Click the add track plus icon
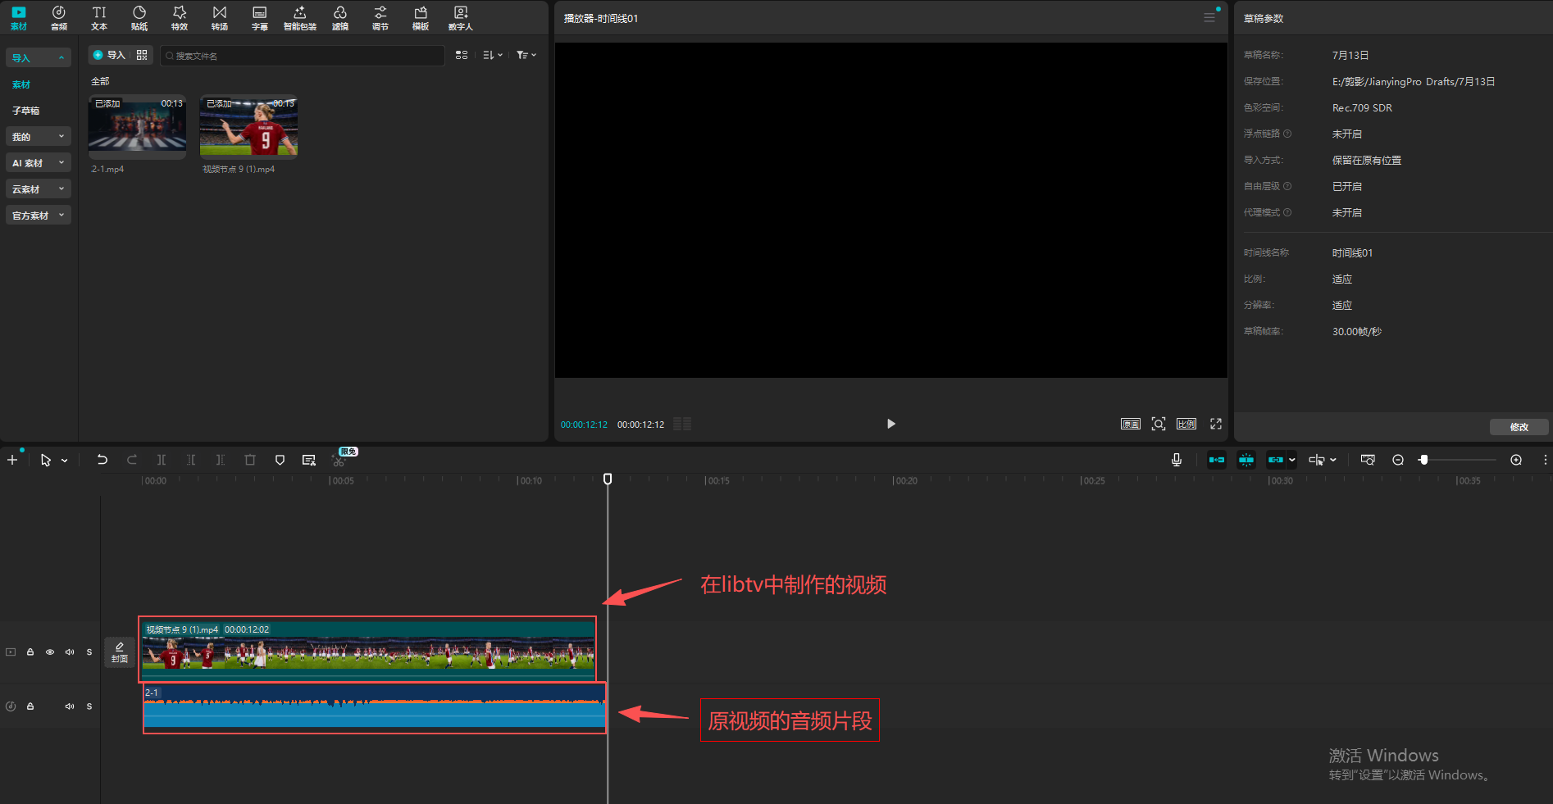Image resolution: width=1553 pixels, height=804 pixels. [x=12, y=460]
